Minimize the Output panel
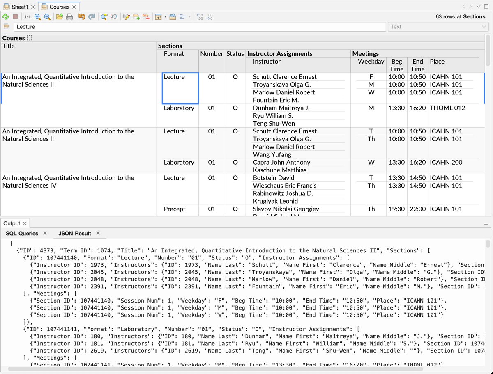This screenshot has width=493, height=374. (486, 224)
